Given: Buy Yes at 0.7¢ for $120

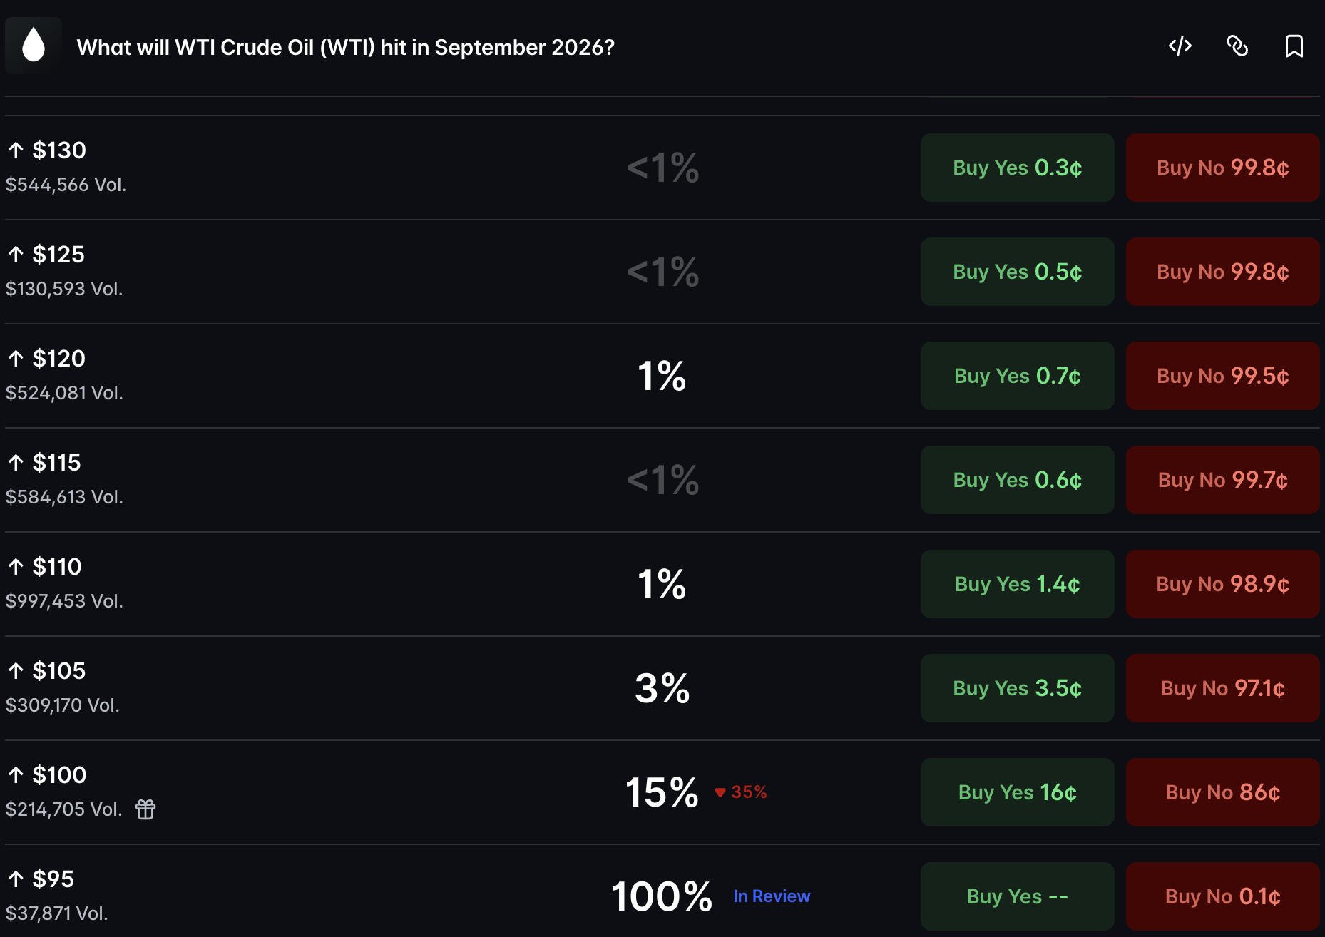Looking at the screenshot, I should pyautogui.click(x=1018, y=376).
